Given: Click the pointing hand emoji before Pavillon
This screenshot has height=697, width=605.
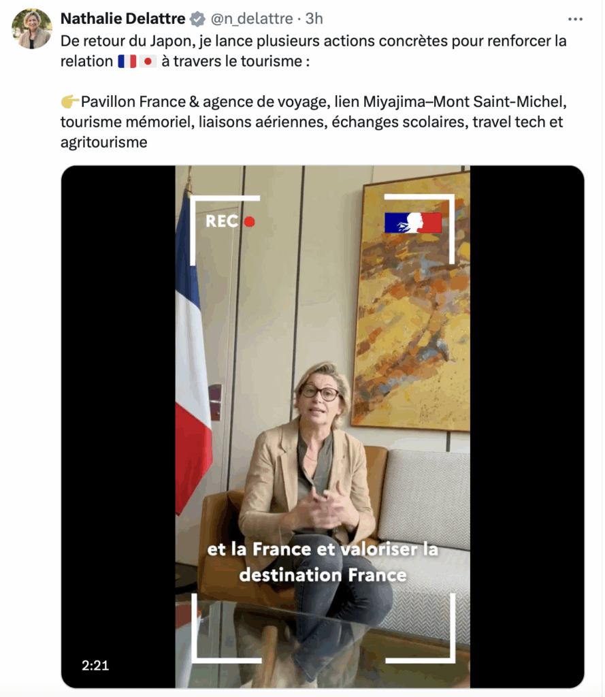Looking at the screenshot, I should tap(70, 102).
